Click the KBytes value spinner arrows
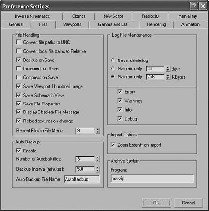The image size is (209, 211). click(168, 77)
